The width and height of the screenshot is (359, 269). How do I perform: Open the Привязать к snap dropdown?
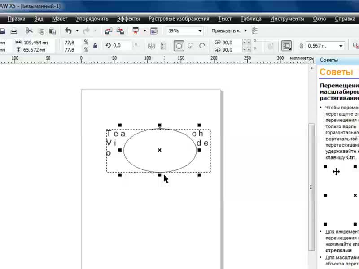(x=245, y=30)
